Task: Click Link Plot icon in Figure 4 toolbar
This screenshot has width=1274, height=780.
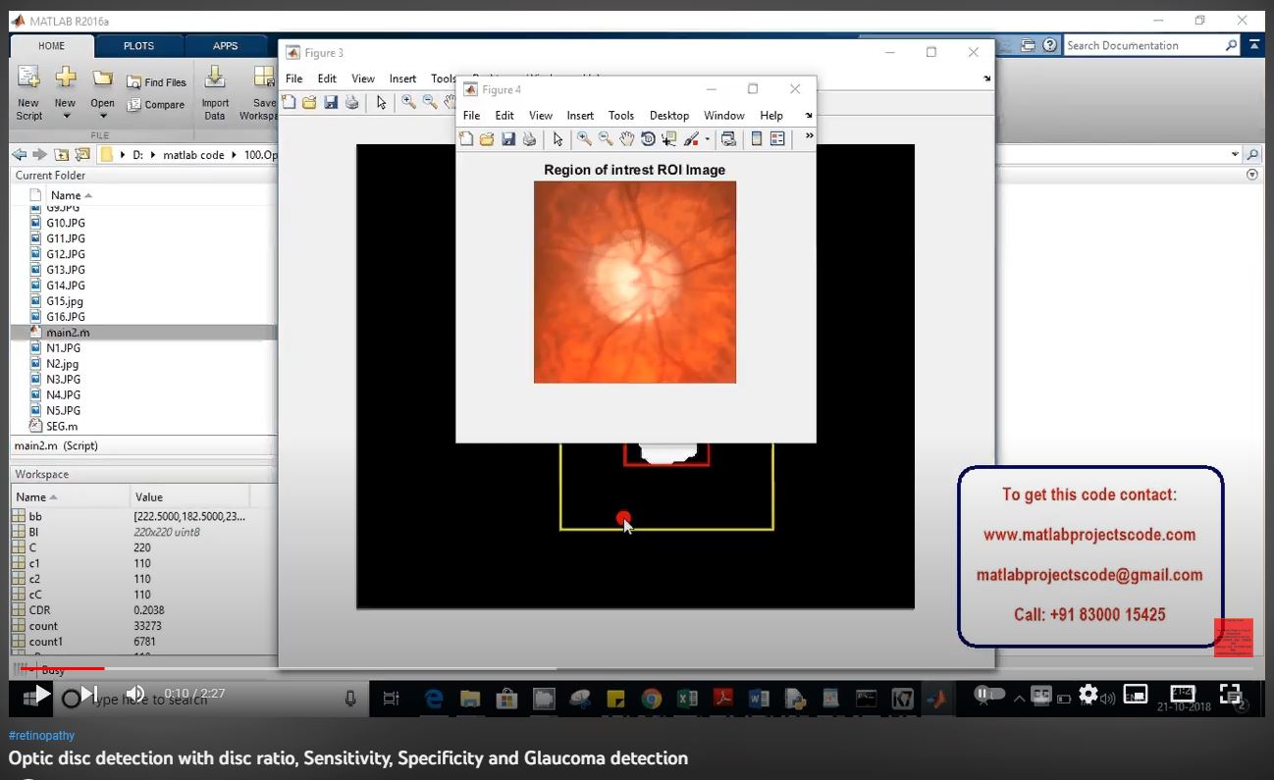Action: (728, 139)
